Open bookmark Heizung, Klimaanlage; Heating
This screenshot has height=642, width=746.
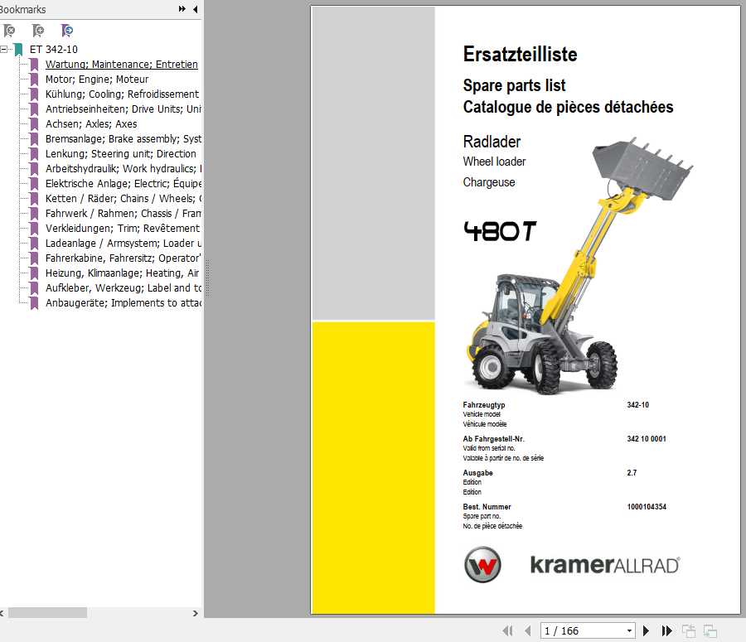(122, 273)
